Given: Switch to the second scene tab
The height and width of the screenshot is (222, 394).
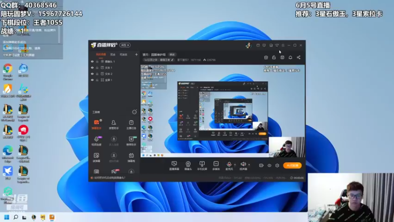Looking at the screenshot, I should [113, 54].
